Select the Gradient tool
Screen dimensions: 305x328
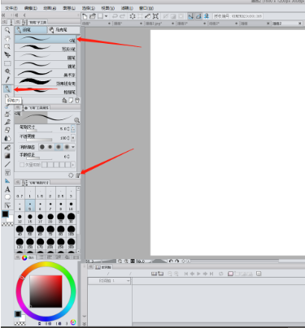coord(7,156)
